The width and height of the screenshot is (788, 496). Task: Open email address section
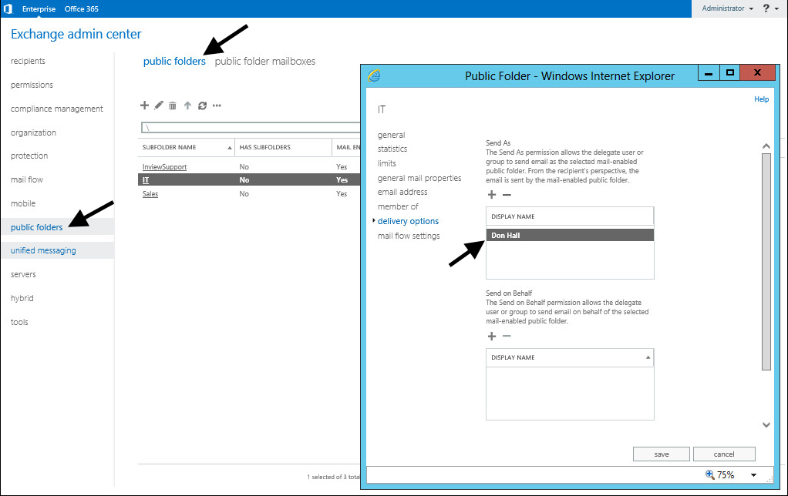tap(402, 193)
